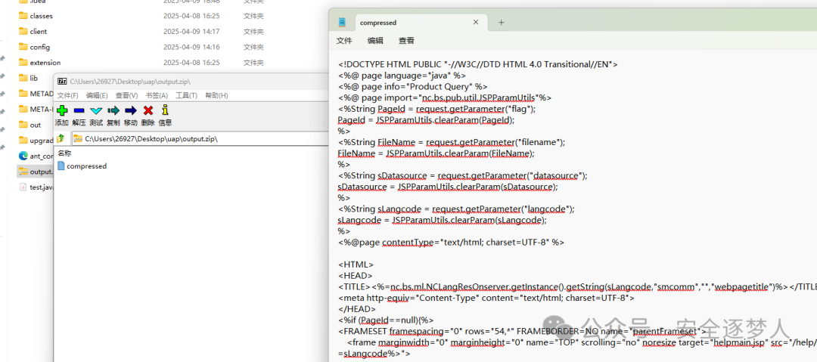Screen dimensions: 817x362
Task: Open 文件 menu in Notepad
Action: (x=344, y=41)
